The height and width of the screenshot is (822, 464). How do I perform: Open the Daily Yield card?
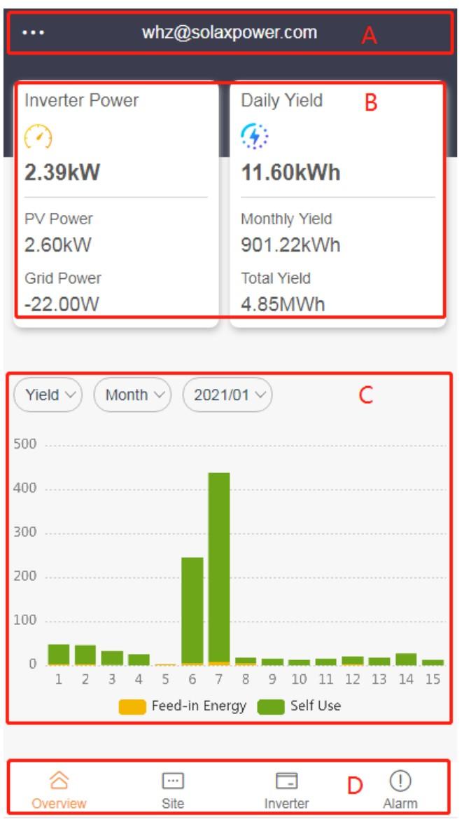[338, 205]
